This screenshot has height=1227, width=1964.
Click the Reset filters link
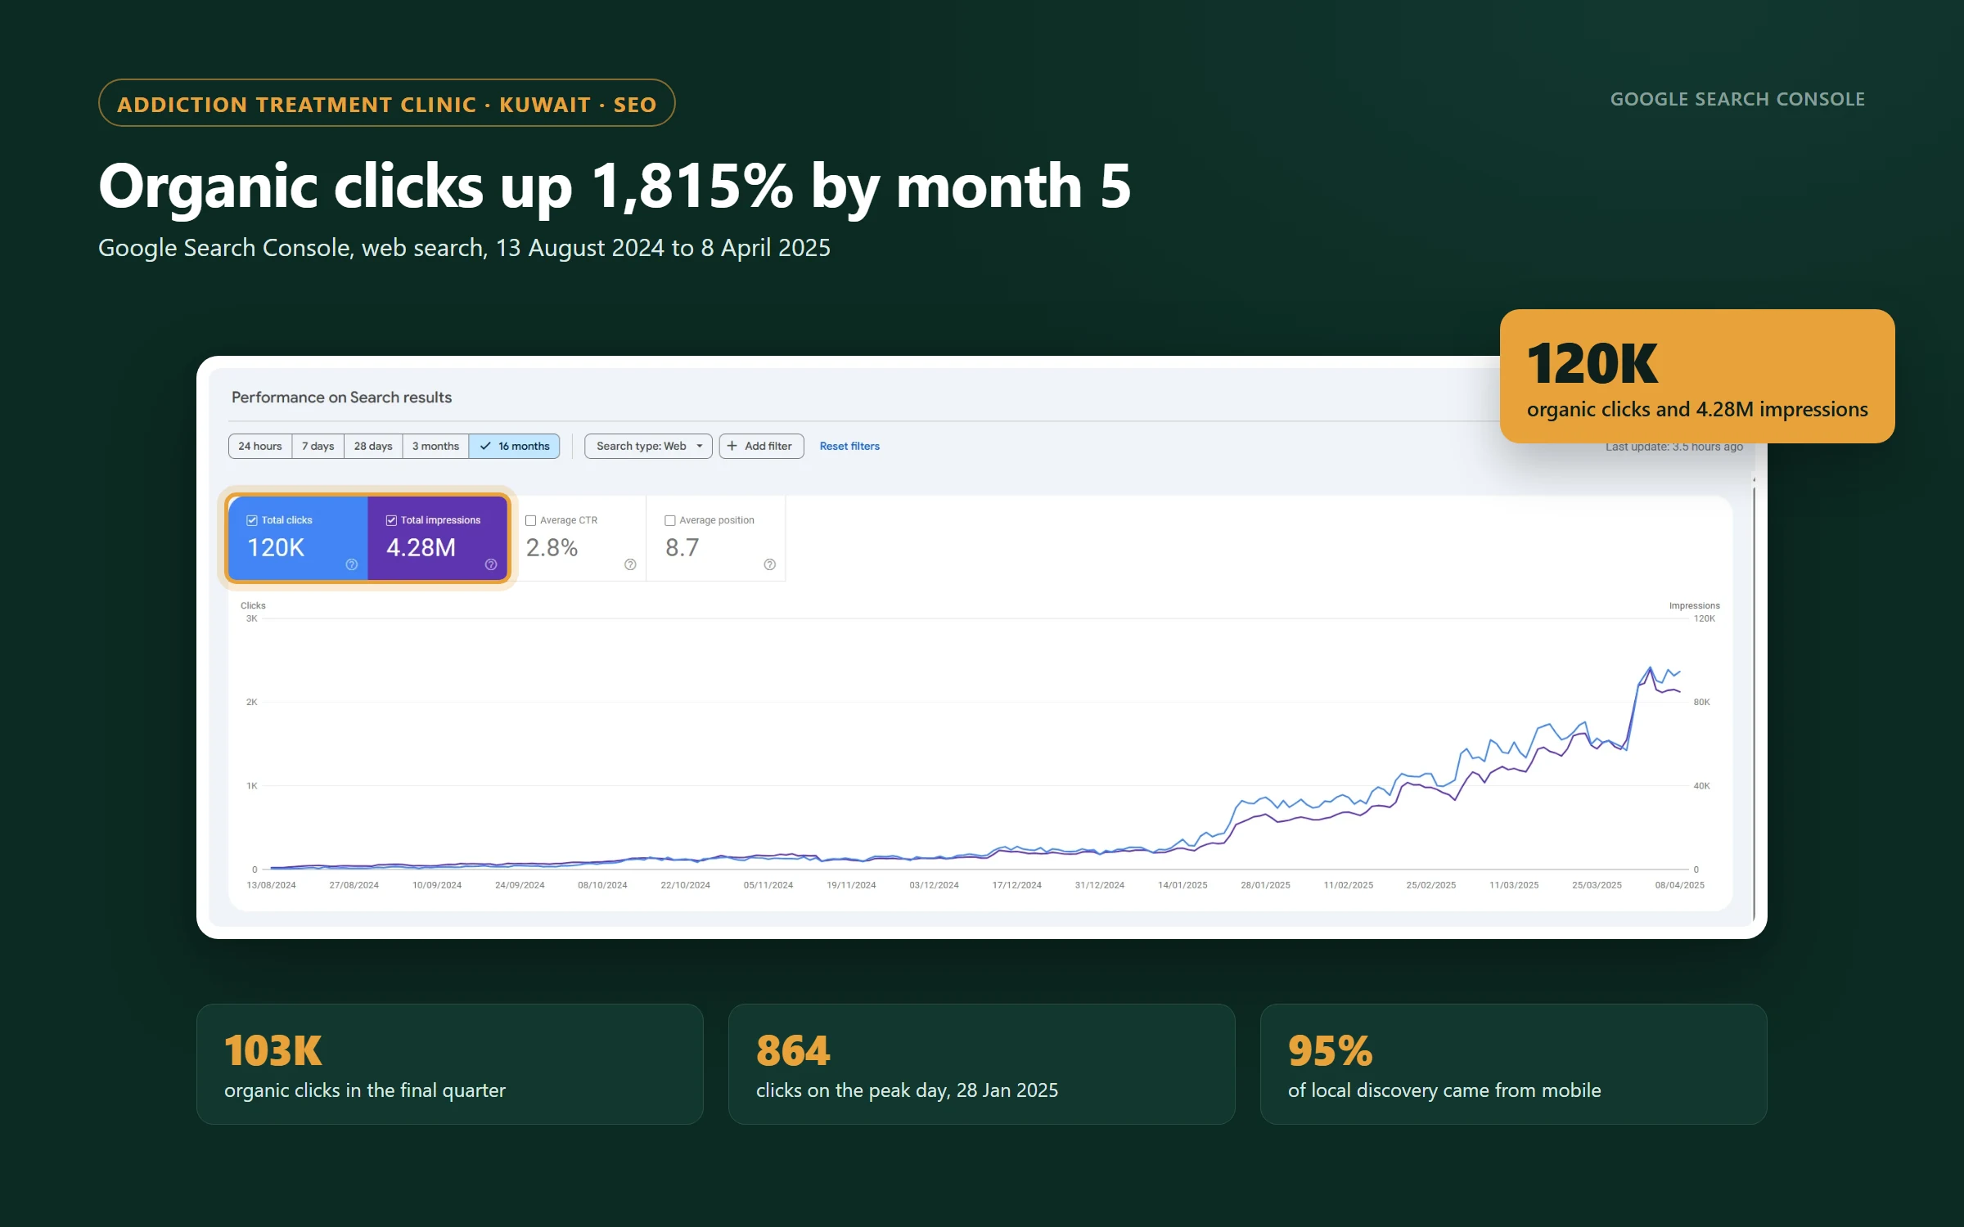(849, 446)
